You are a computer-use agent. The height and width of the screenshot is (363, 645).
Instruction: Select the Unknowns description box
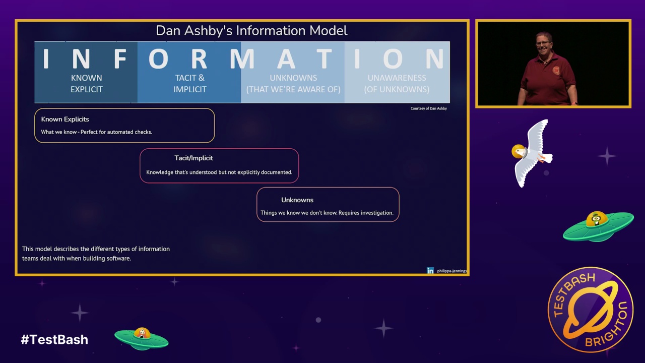[x=328, y=205]
